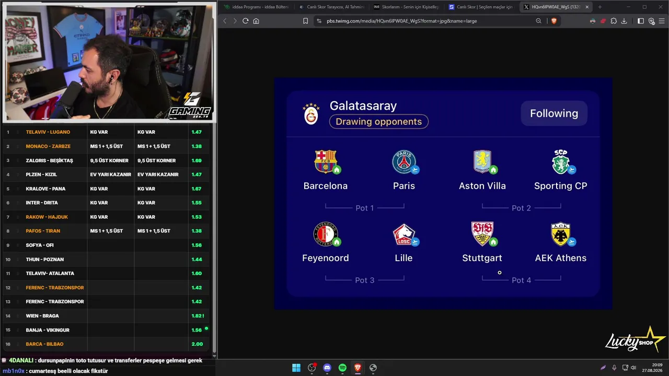Open Spotify from the taskbar

pos(342,368)
